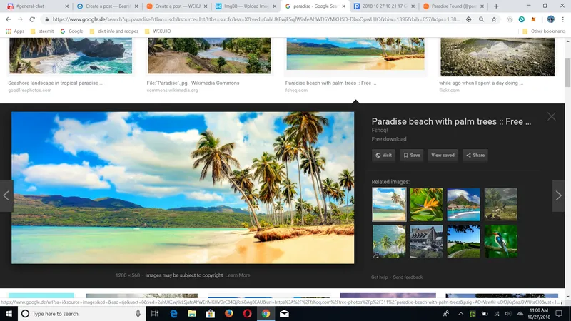Launch Firefox from the taskbar

228,313
